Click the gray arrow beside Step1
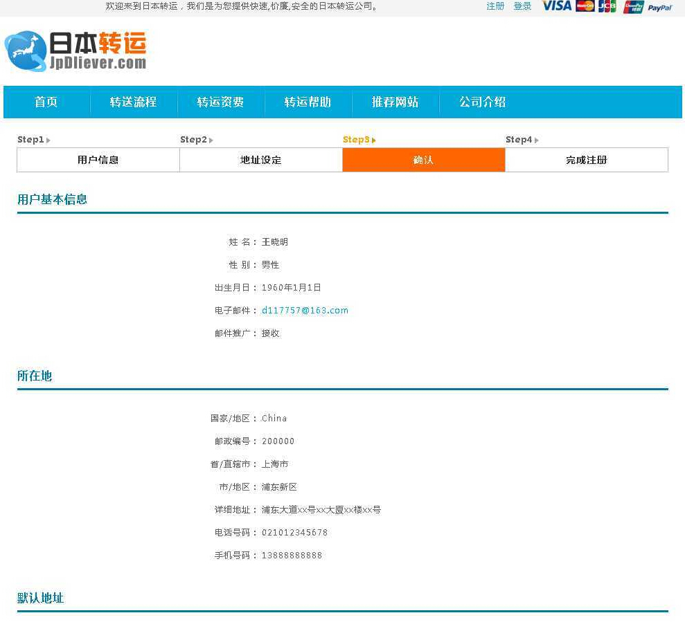 pos(48,140)
